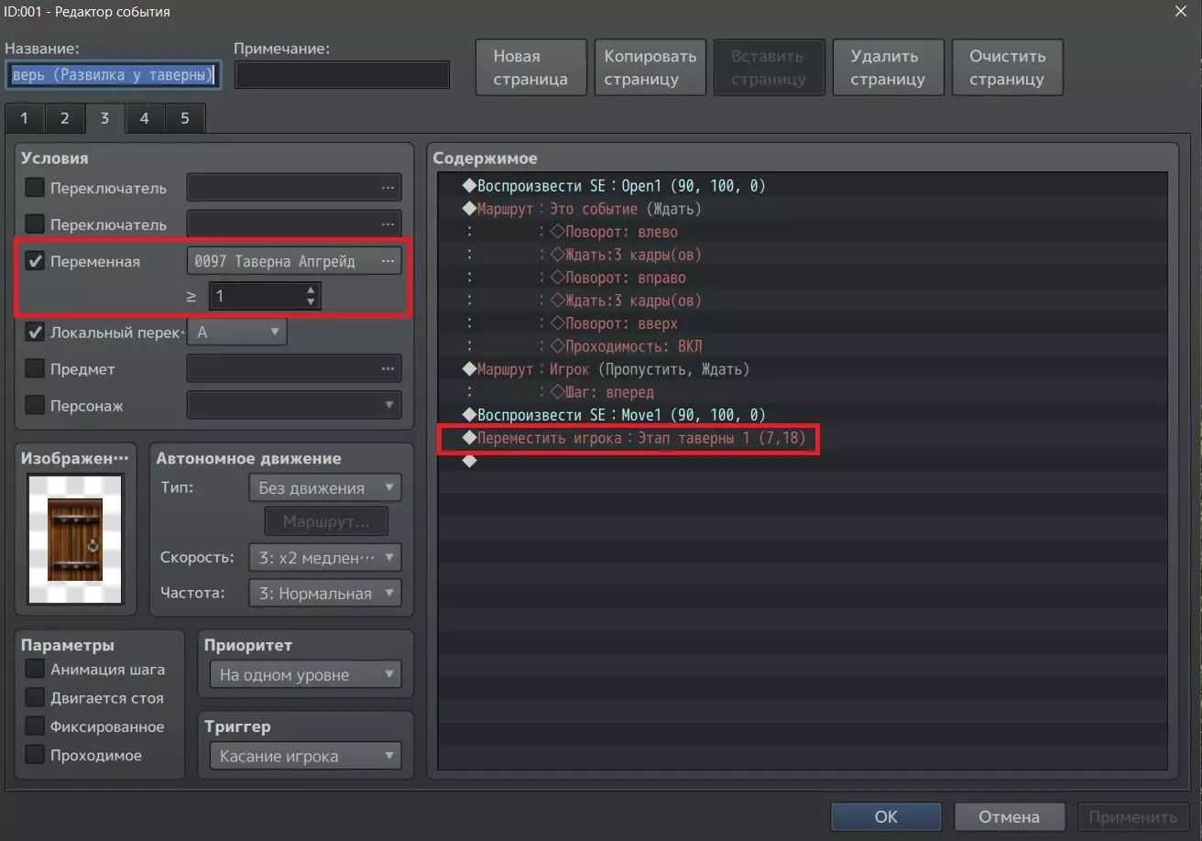Expand the Персонаж dropdown
Screen dimensions: 1202x841
coord(294,405)
